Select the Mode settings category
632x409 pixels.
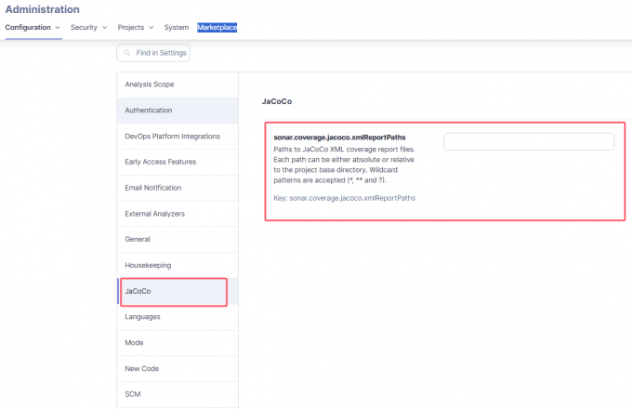178,343
